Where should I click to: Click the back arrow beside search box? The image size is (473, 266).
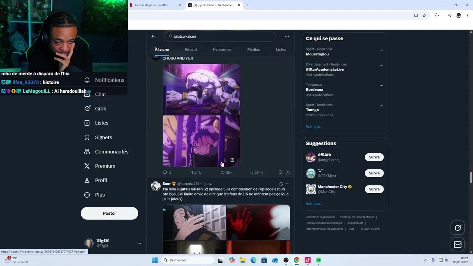tap(153, 36)
